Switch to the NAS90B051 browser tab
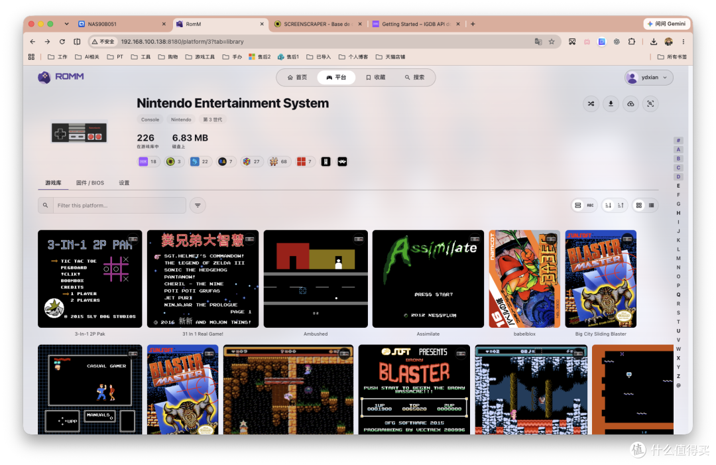The height and width of the screenshot is (465, 716). [122, 24]
